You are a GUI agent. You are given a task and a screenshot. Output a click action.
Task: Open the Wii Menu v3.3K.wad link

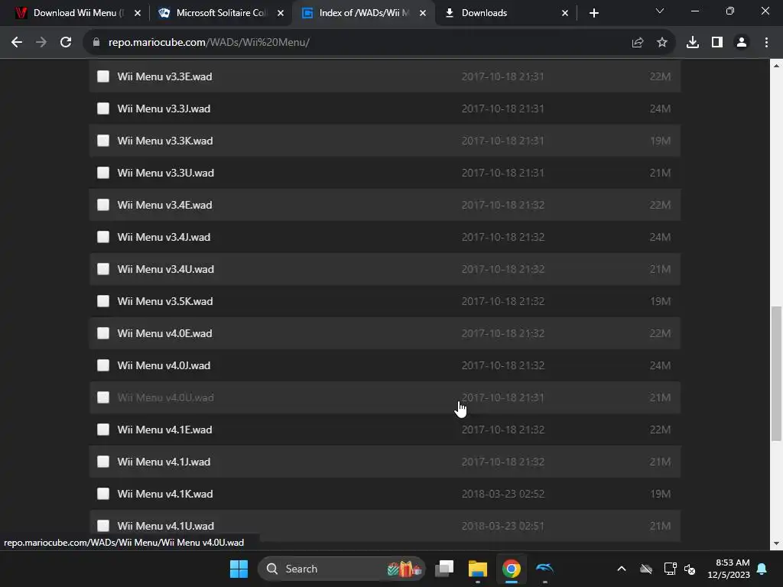pyautogui.click(x=165, y=141)
